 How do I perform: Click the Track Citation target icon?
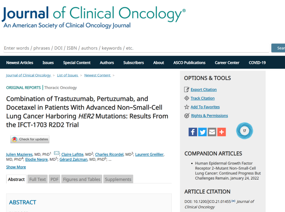187,98
